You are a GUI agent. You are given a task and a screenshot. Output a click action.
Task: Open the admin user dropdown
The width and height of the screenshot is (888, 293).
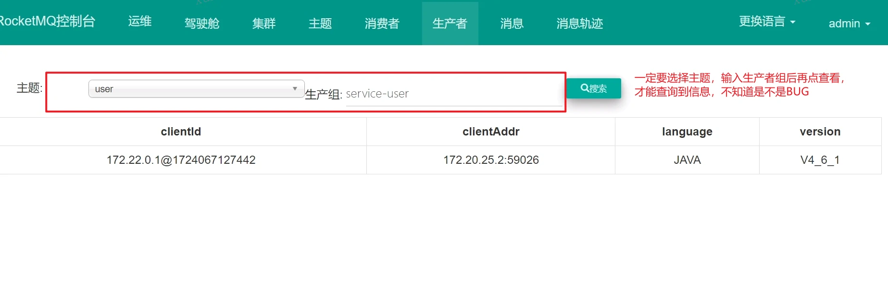849,24
